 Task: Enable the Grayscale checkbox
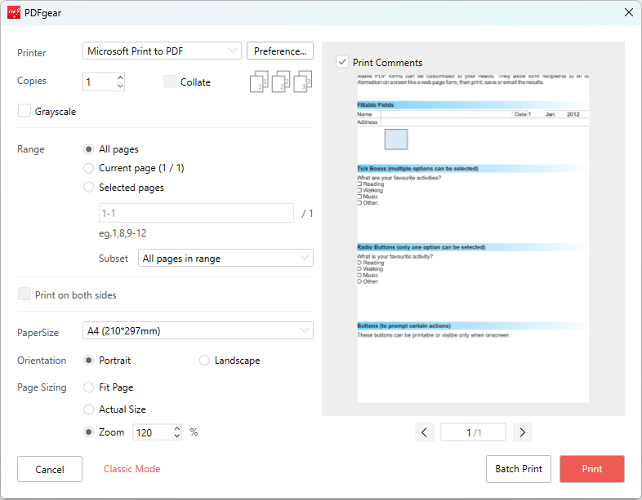(25, 111)
